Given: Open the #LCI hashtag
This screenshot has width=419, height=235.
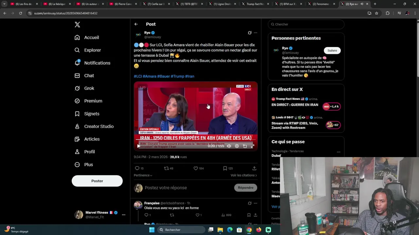Looking at the screenshot, I should (138, 76).
